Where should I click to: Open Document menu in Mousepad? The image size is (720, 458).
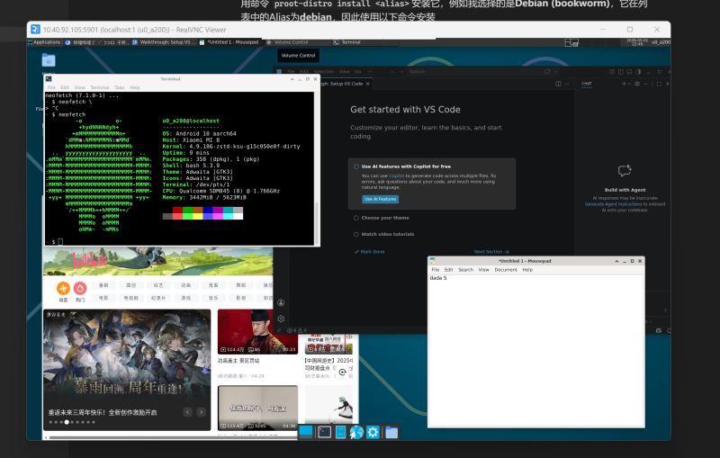coord(506,270)
